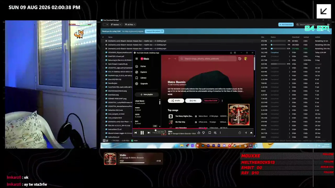Open YouTube Music listening history icon

click(x=239, y=59)
